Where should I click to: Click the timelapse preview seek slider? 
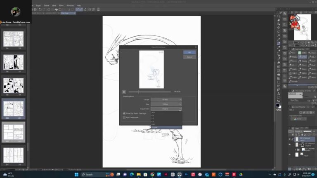point(149,92)
